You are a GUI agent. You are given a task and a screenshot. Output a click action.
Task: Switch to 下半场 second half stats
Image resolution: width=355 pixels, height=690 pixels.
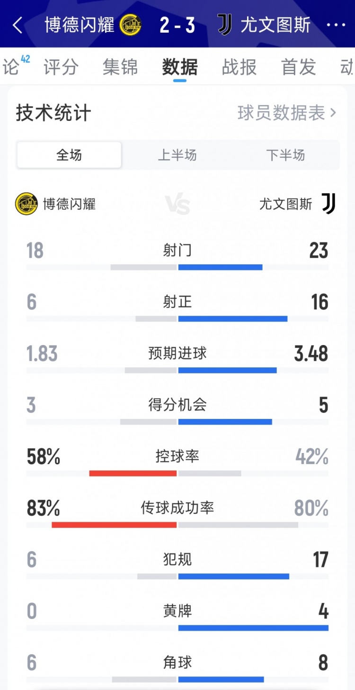[285, 155]
